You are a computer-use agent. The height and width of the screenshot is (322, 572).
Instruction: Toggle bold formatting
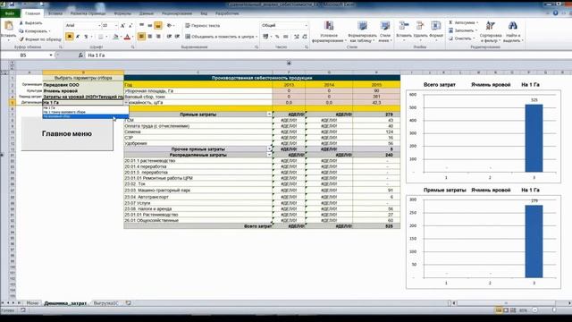pos(70,37)
